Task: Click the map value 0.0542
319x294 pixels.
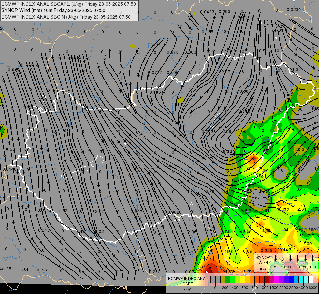Action: click(x=45, y=210)
